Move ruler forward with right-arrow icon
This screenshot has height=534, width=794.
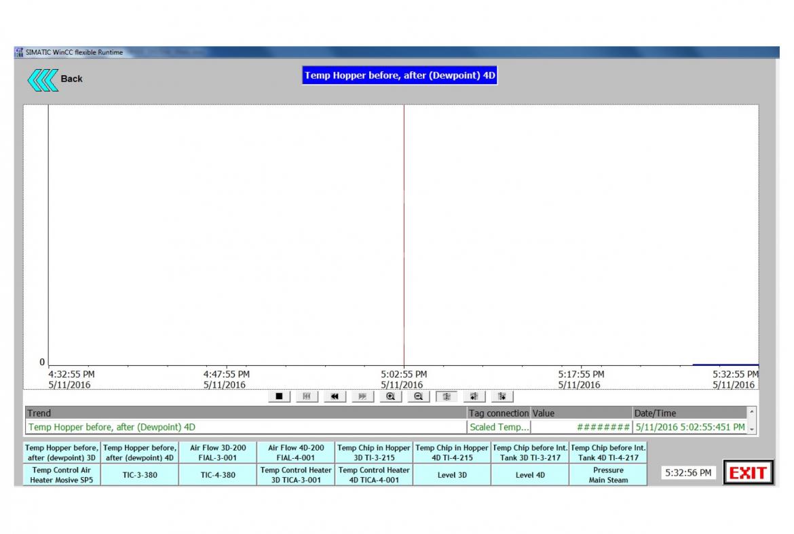point(502,396)
